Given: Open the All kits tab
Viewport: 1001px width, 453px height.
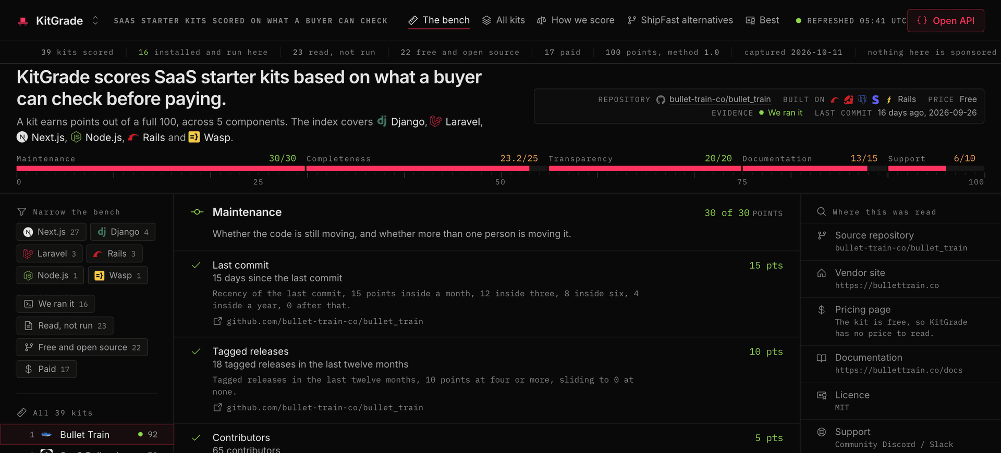Looking at the screenshot, I should click(x=504, y=20).
